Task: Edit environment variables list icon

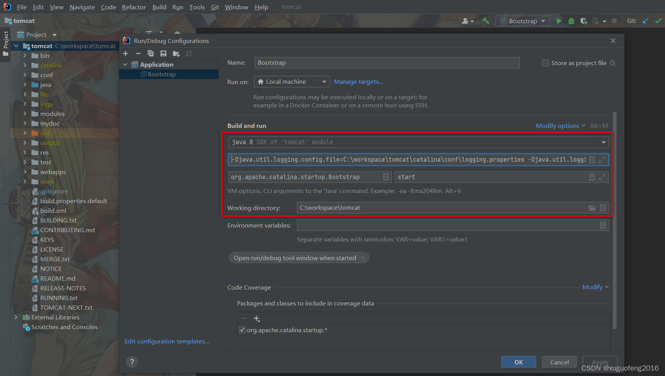Action: pyautogui.click(x=603, y=225)
